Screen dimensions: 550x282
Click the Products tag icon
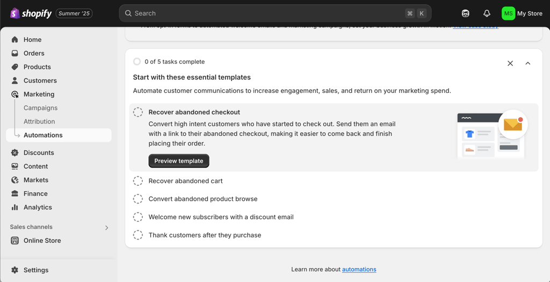15,67
